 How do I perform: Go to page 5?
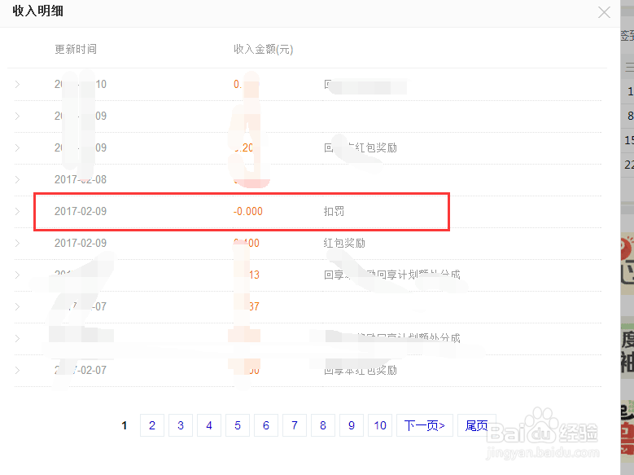238,425
